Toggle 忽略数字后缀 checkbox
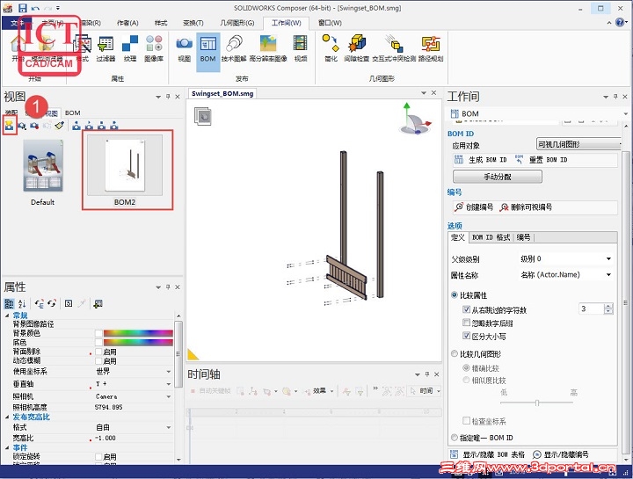 coord(466,323)
